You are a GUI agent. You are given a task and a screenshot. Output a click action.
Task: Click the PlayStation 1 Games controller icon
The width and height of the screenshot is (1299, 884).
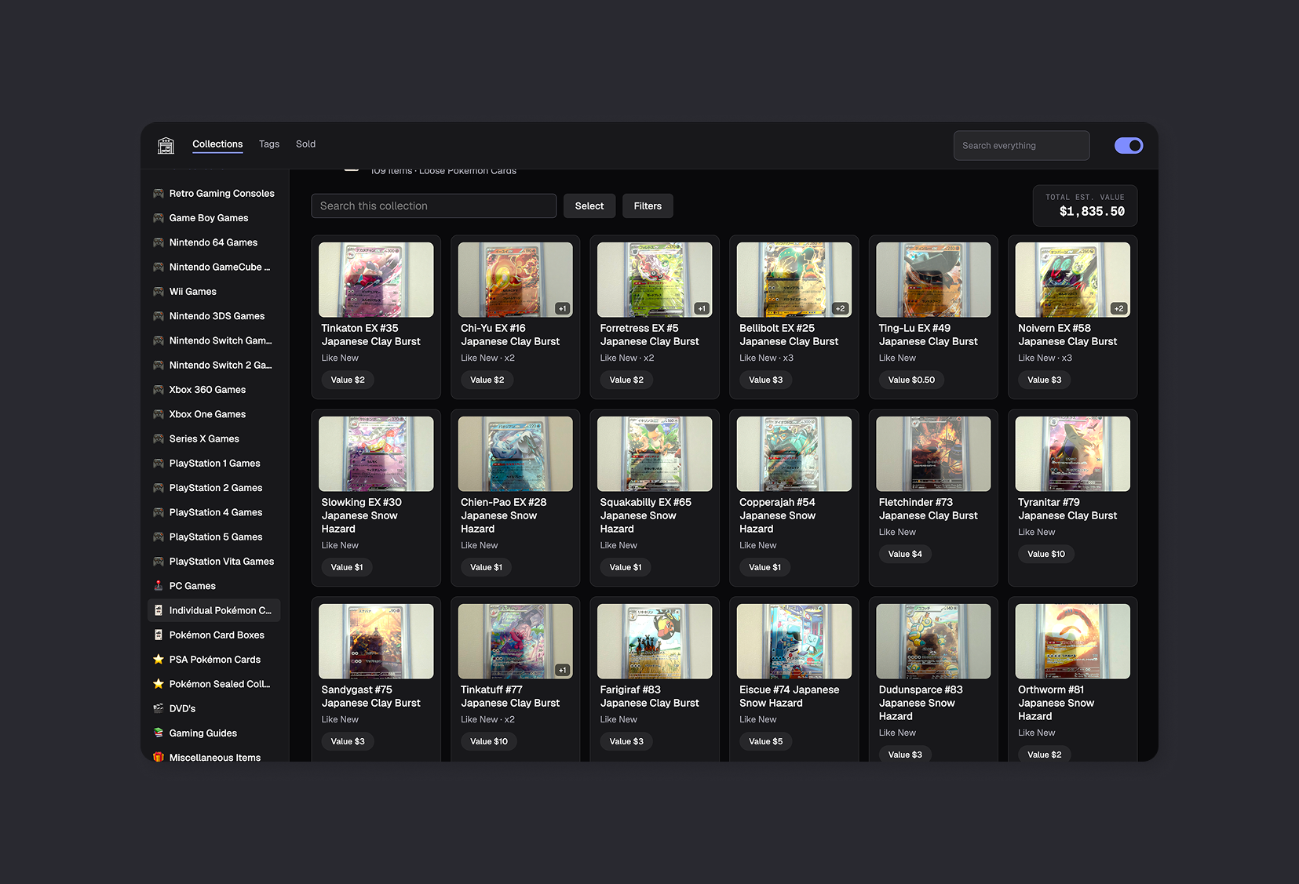tap(159, 464)
